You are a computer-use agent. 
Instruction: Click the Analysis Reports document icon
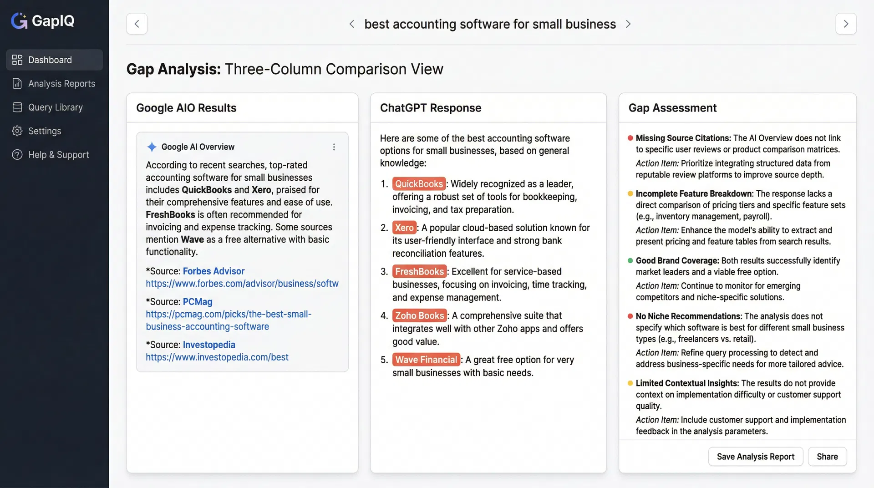17,83
